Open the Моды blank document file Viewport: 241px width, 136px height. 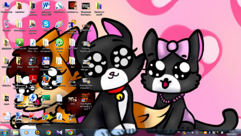click(x=59, y=99)
